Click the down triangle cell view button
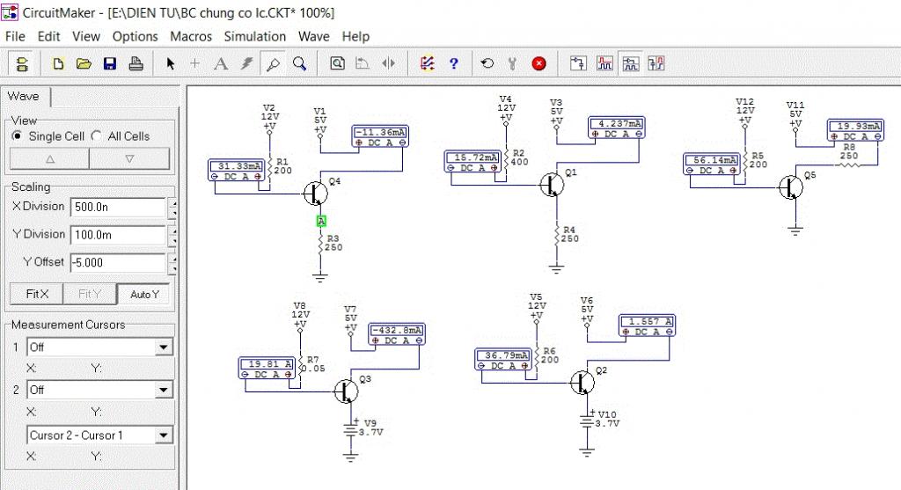 [x=130, y=159]
